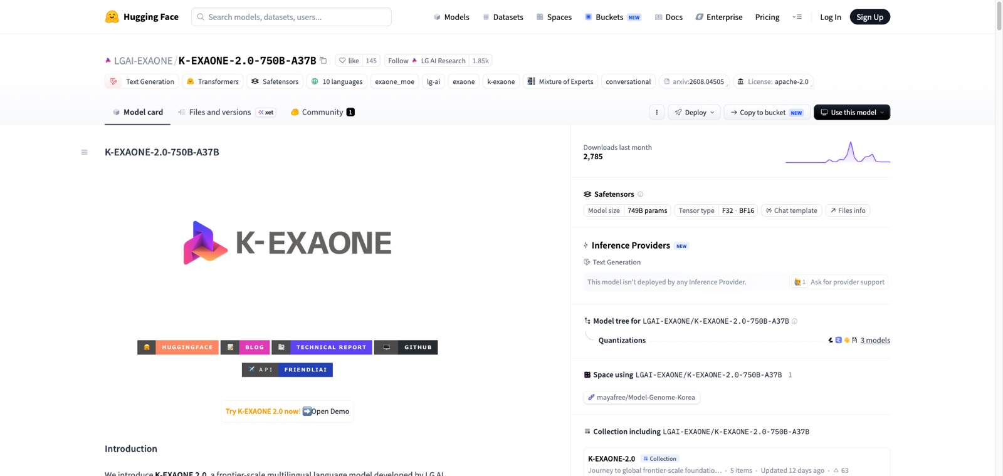Click the K-EXAONE logo image
This screenshot has width=1003, height=476.
pos(287,242)
